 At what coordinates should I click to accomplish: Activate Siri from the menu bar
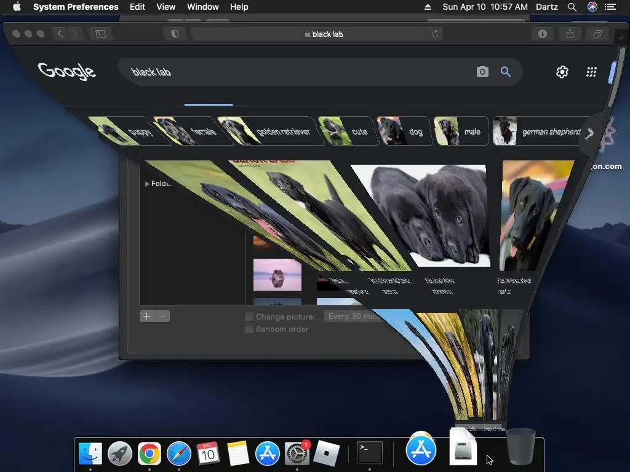click(592, 7)
